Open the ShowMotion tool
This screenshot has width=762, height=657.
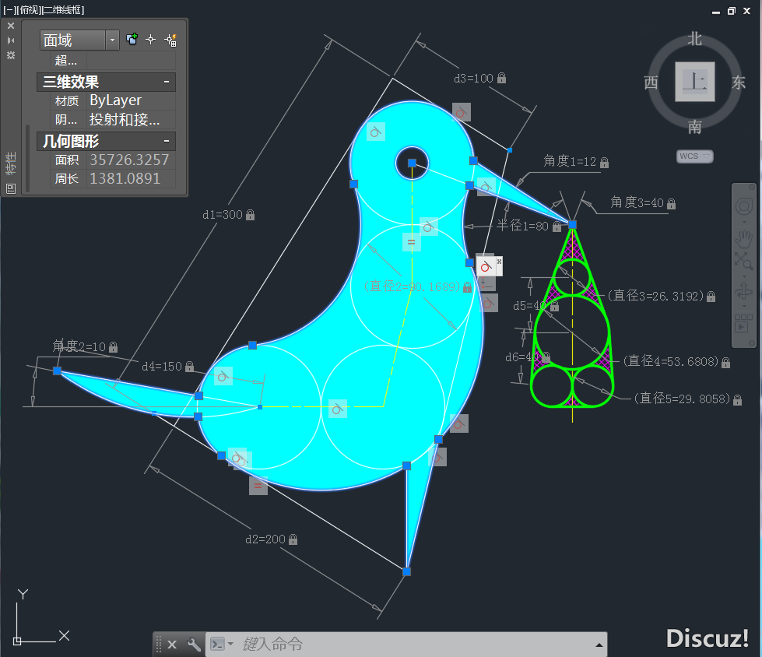click(x=743, y=323)
